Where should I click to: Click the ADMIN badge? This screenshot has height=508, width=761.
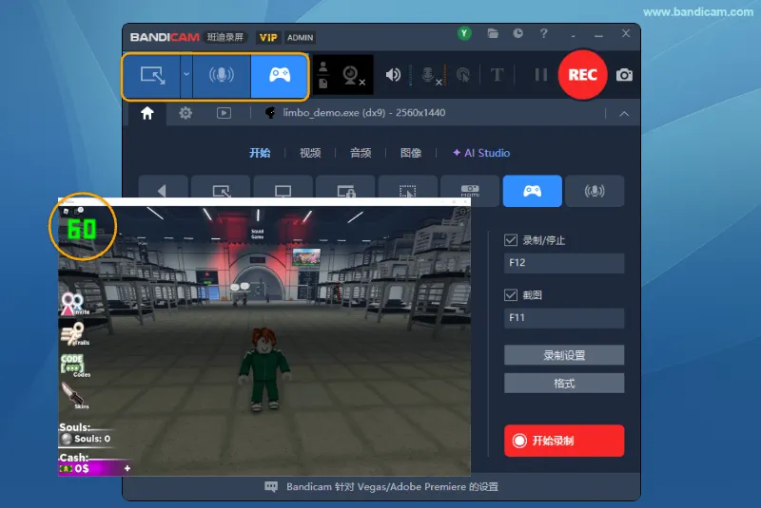(300, 37)
